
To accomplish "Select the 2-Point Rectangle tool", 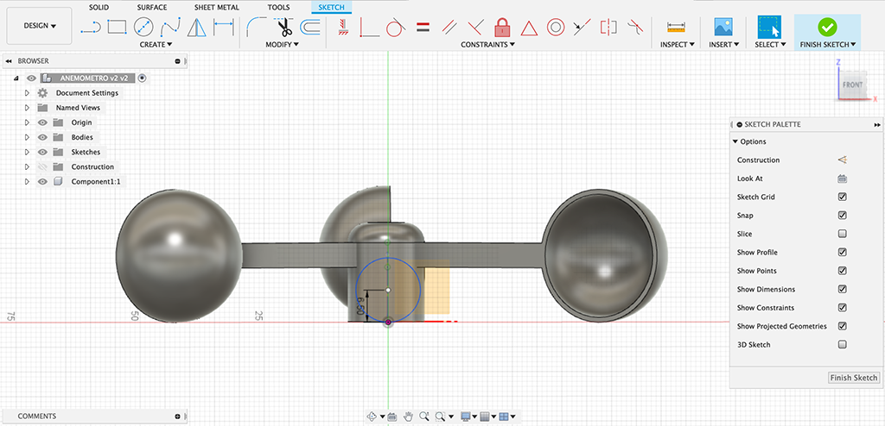I will 117,27.
